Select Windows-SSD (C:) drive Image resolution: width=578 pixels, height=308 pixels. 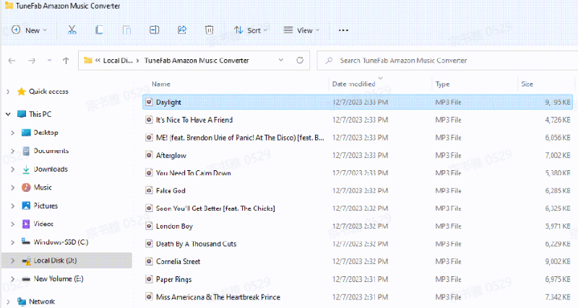coord(61,242)
